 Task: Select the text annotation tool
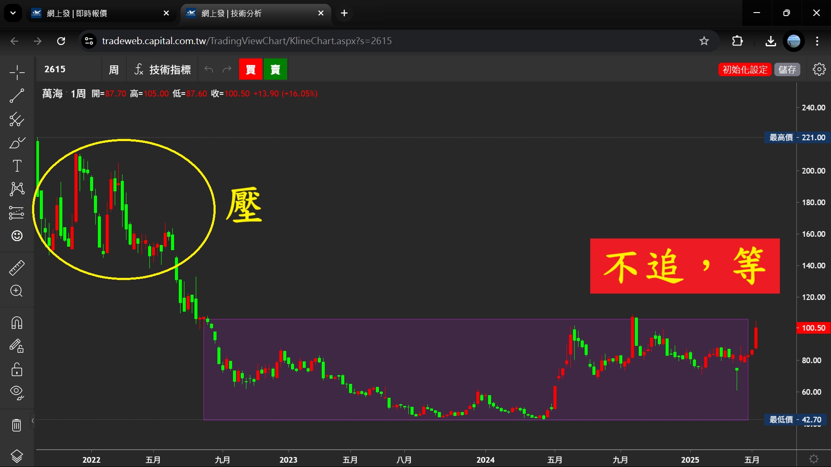coord(17,166)
